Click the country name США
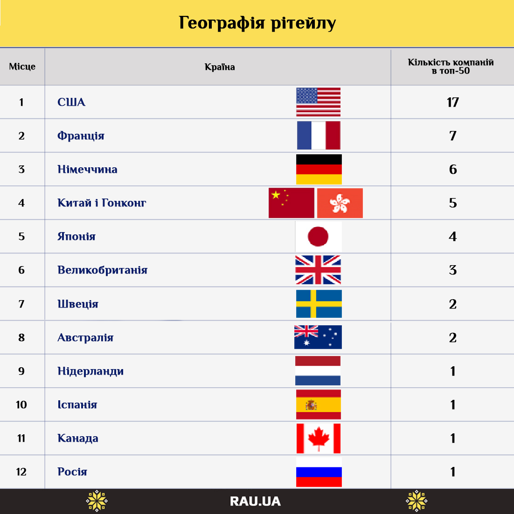 71,103
